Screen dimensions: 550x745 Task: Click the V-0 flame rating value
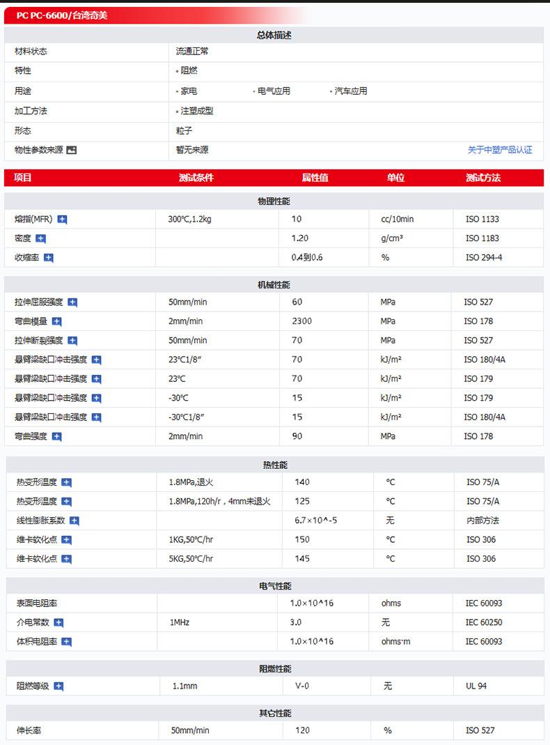pyautogui.click(x=302, y=686)
